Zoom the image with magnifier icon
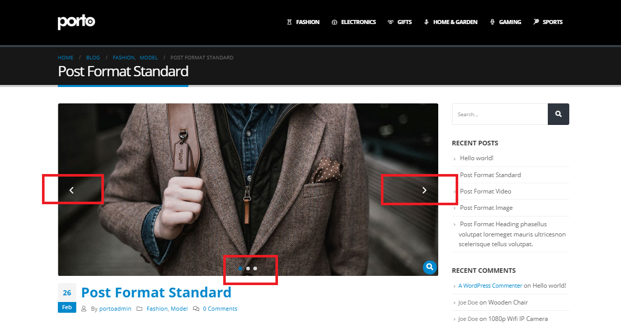This screenshot has width=621, height=324. [430, 267]
